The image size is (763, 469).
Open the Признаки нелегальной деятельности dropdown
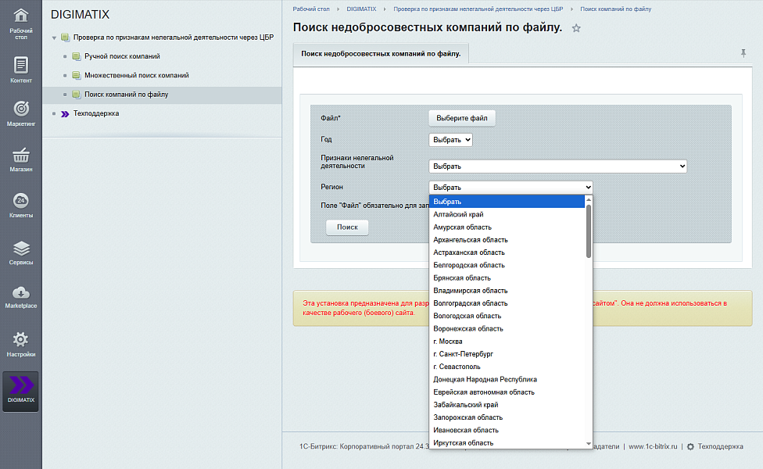(557, 166)
